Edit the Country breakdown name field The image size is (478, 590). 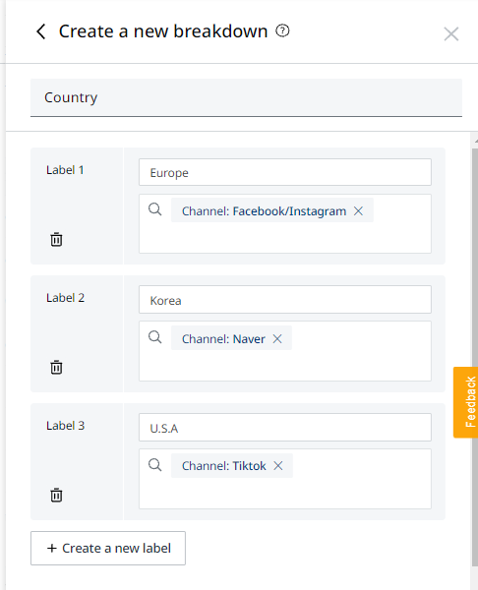coord(246,97)
